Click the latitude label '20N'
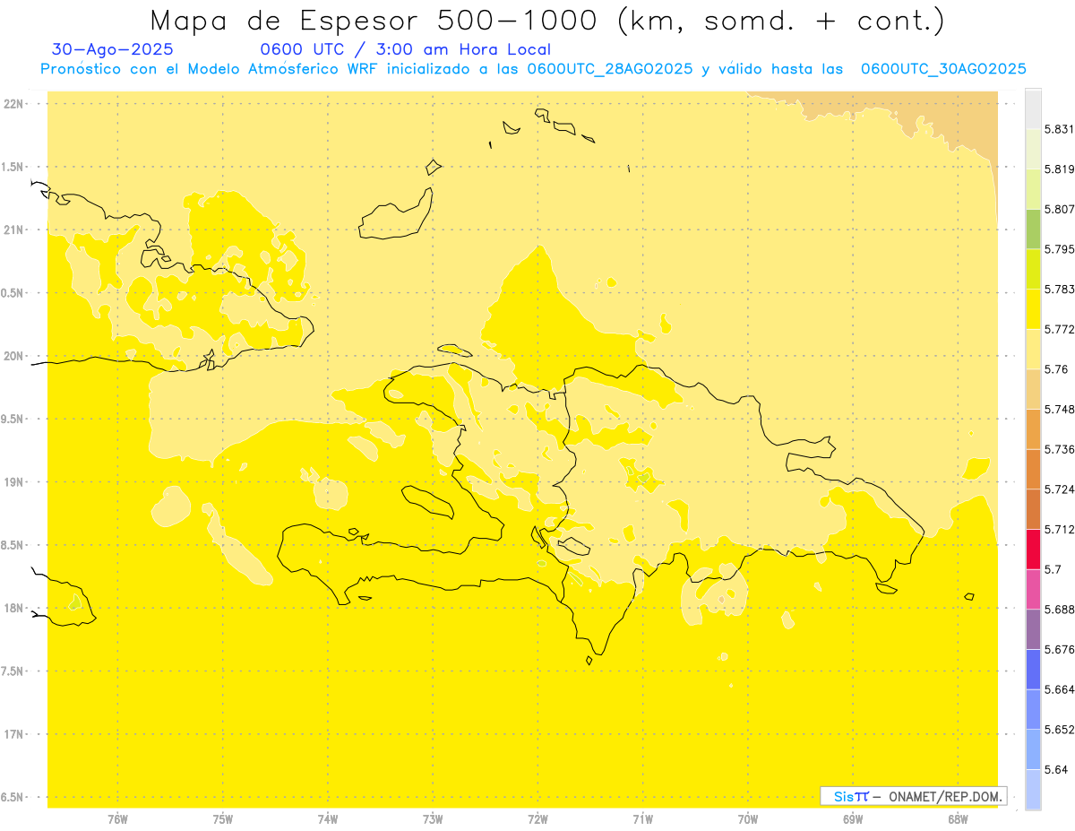 click(15, 356)
